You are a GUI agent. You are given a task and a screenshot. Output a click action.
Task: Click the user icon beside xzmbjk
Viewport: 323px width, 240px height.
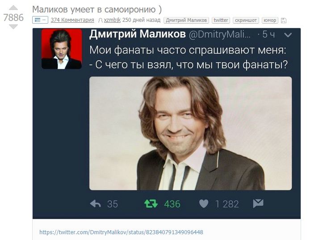101,21
